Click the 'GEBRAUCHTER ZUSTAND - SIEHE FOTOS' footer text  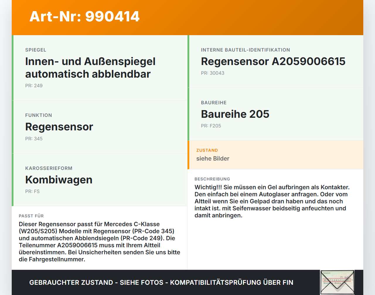[x=161, y=282]
